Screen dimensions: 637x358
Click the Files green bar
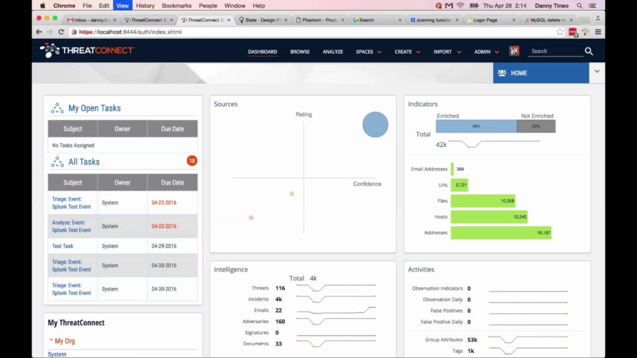coord(483,201)
